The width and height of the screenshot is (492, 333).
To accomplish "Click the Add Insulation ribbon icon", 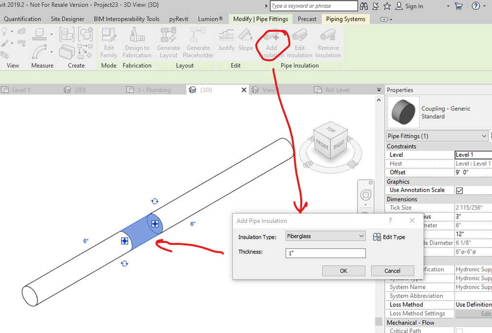I will pos(271,43).
